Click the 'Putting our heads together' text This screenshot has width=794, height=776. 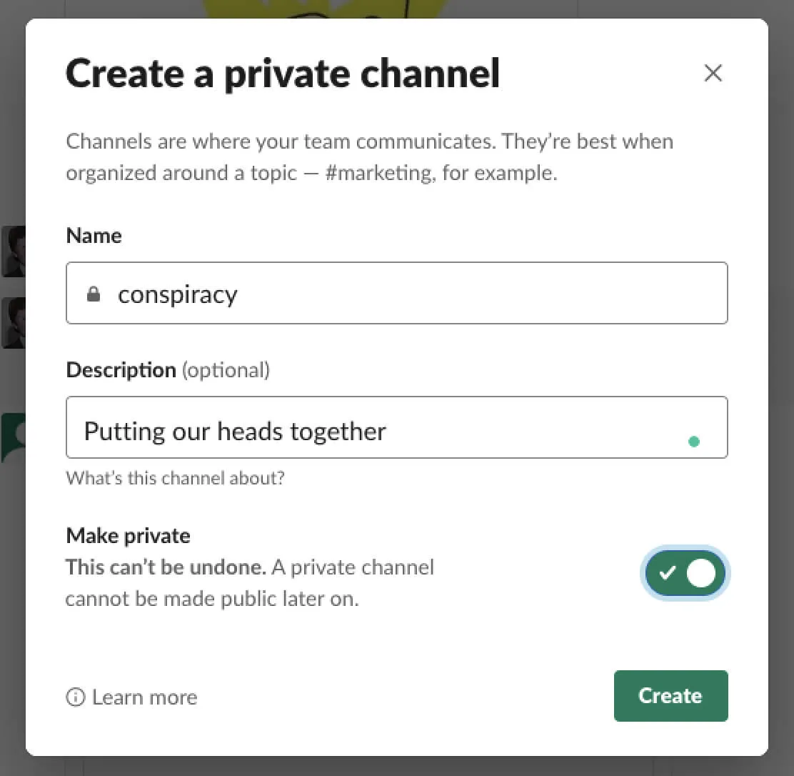tap(236, 430)
